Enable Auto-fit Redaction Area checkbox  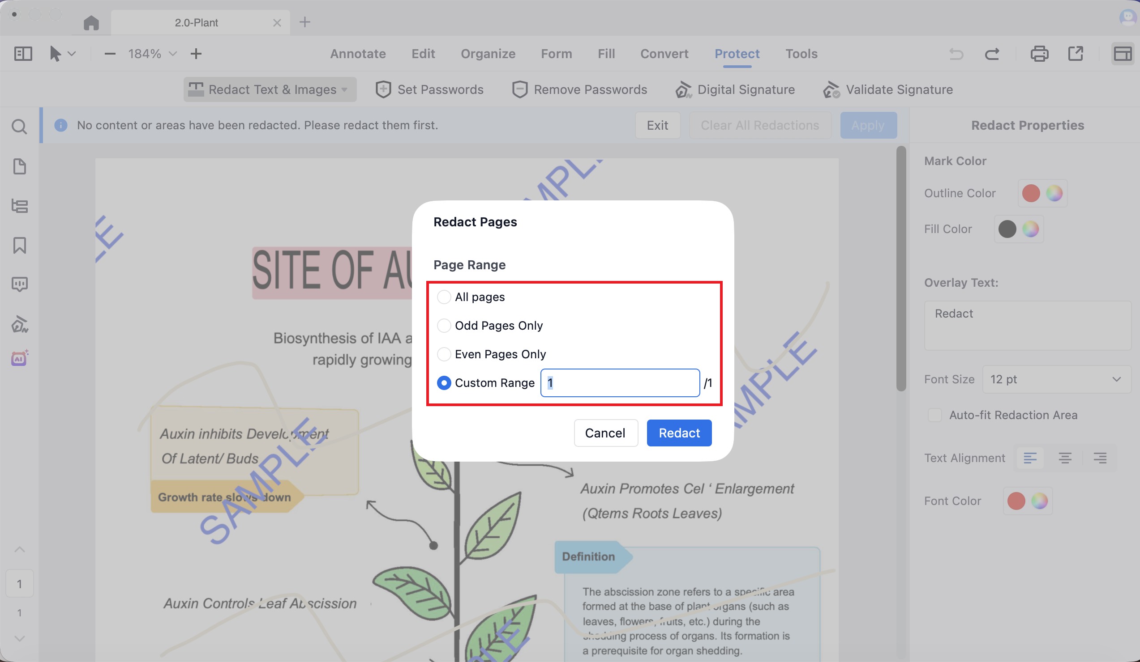[934, 415]
